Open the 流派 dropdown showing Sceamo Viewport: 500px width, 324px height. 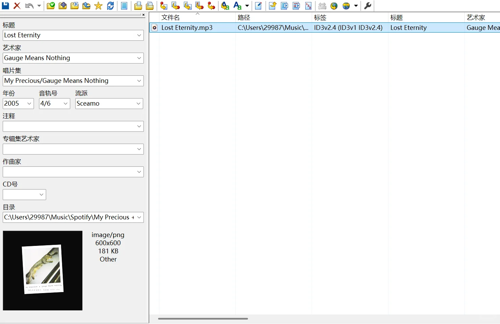(109, 104)
